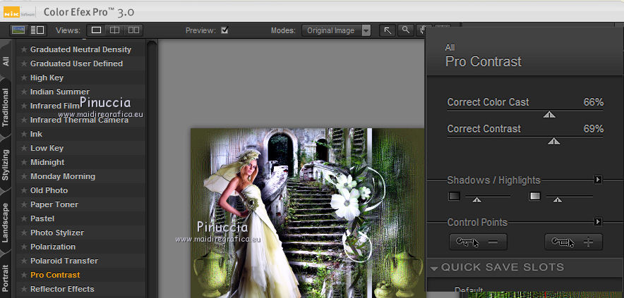Select the Graduated User Defined filter
The height and width of the screenshot is (298, 624).
(x=80, y=63)
